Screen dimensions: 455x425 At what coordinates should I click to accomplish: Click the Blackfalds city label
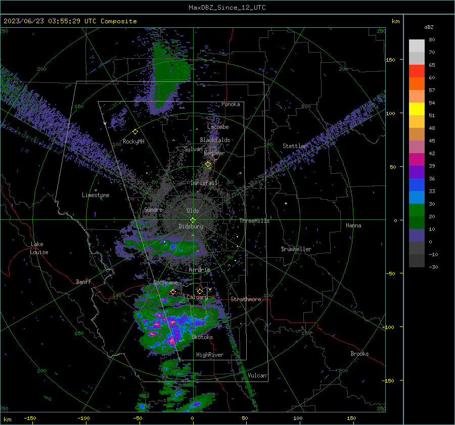[x=215, y=140]
